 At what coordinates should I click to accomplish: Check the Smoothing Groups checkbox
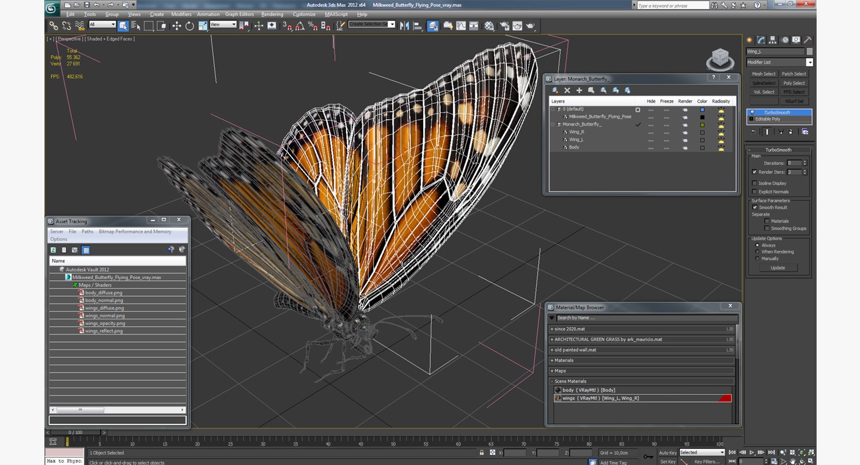coord(767,228)
